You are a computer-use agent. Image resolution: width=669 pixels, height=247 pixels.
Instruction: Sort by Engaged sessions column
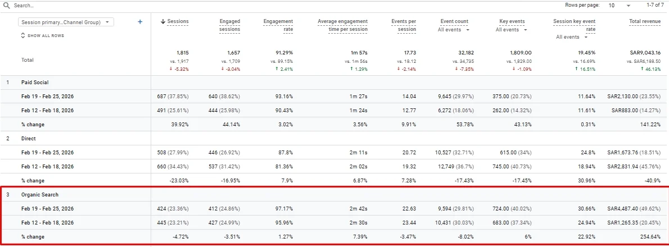tap(229, 25)
